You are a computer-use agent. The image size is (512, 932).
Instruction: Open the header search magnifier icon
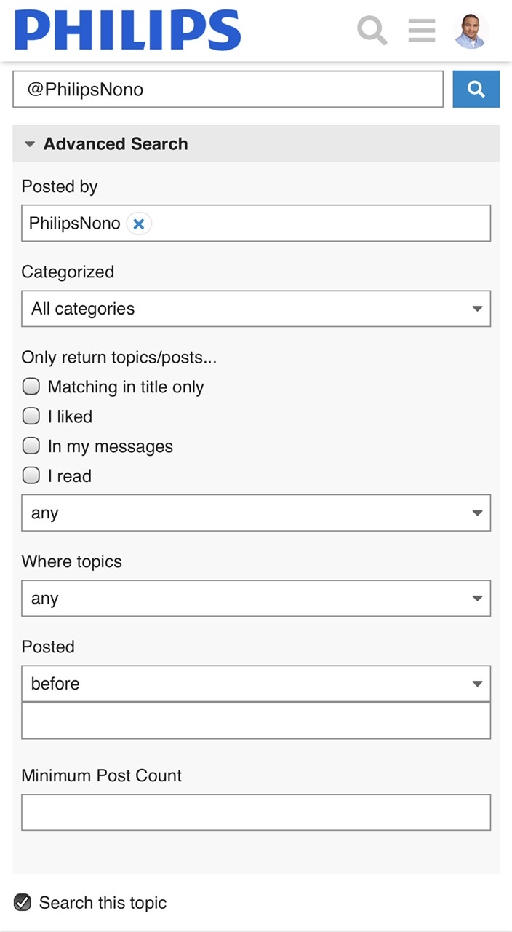point(372,31)
